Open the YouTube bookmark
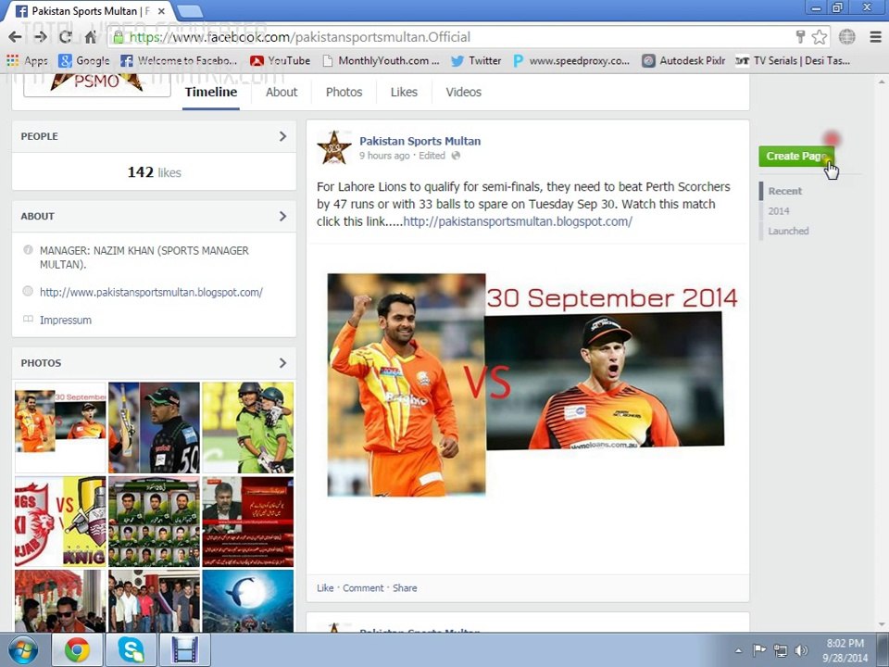889x667 pixels. pos(280,61)
